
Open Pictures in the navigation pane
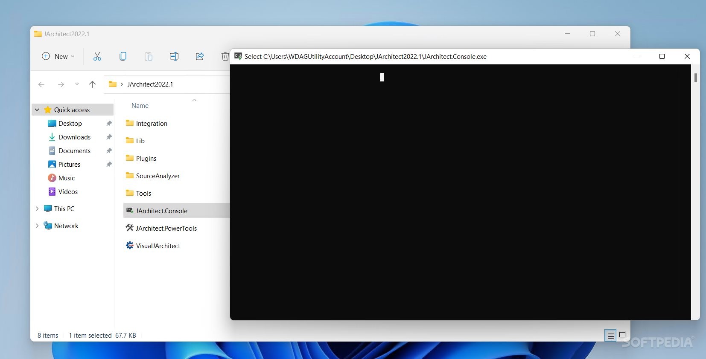[x=69, y=164]
